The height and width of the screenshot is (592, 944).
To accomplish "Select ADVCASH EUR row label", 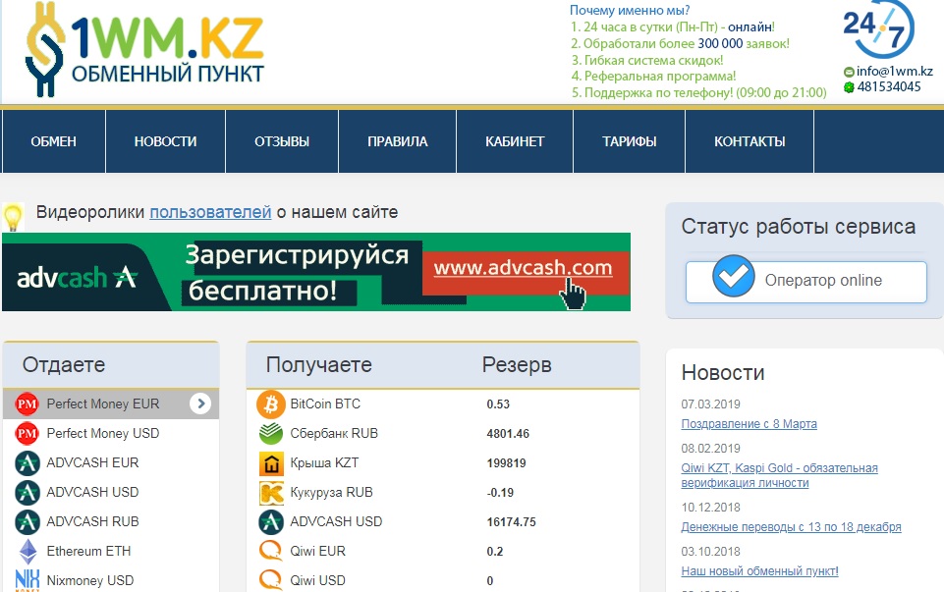I will [92, 462].
